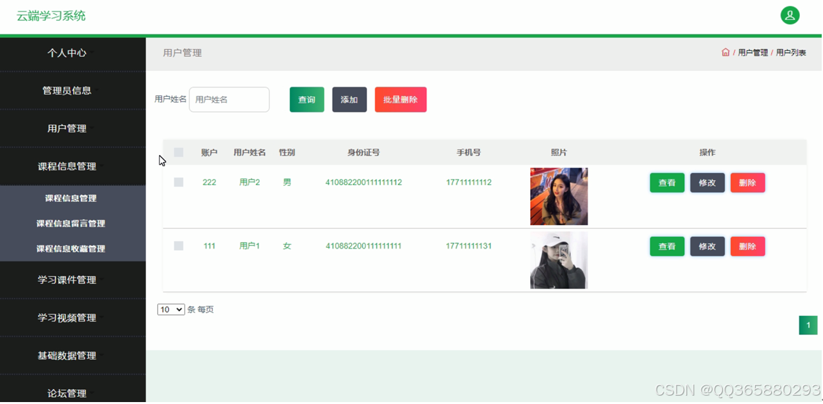Click the name cell 用户1

coord(250,246)
